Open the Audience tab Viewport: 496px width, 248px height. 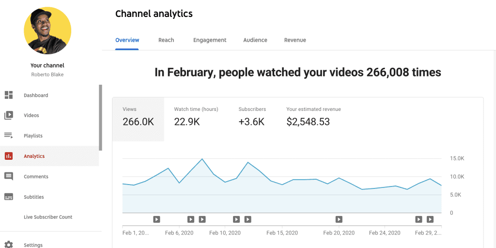(255, 40)
